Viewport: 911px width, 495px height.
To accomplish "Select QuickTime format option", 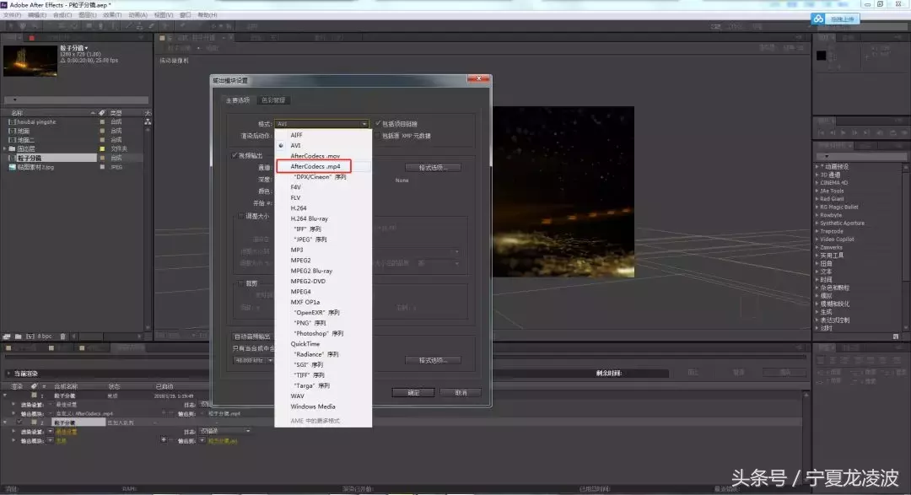I will [305, 344].
